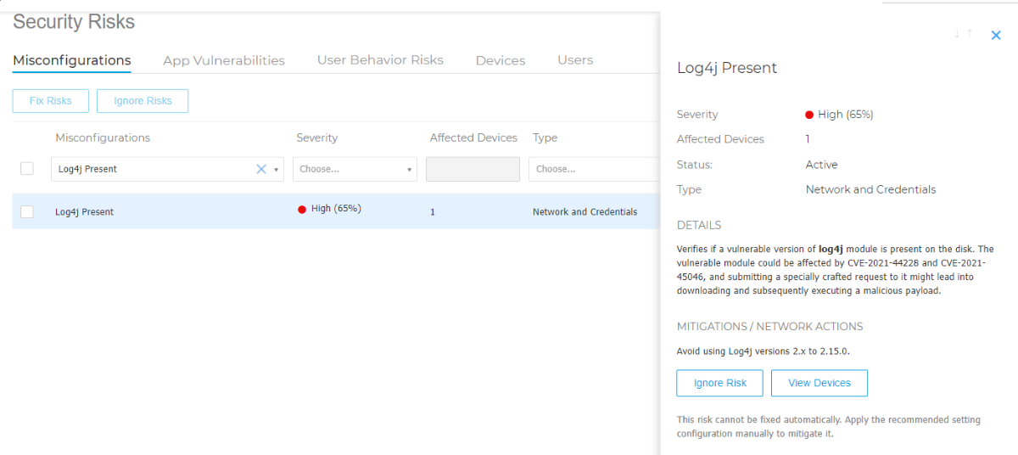Switch to the User Behavior Risks tab
The height and width of the screenshot is (455, 1018).
tap(380, 60)
